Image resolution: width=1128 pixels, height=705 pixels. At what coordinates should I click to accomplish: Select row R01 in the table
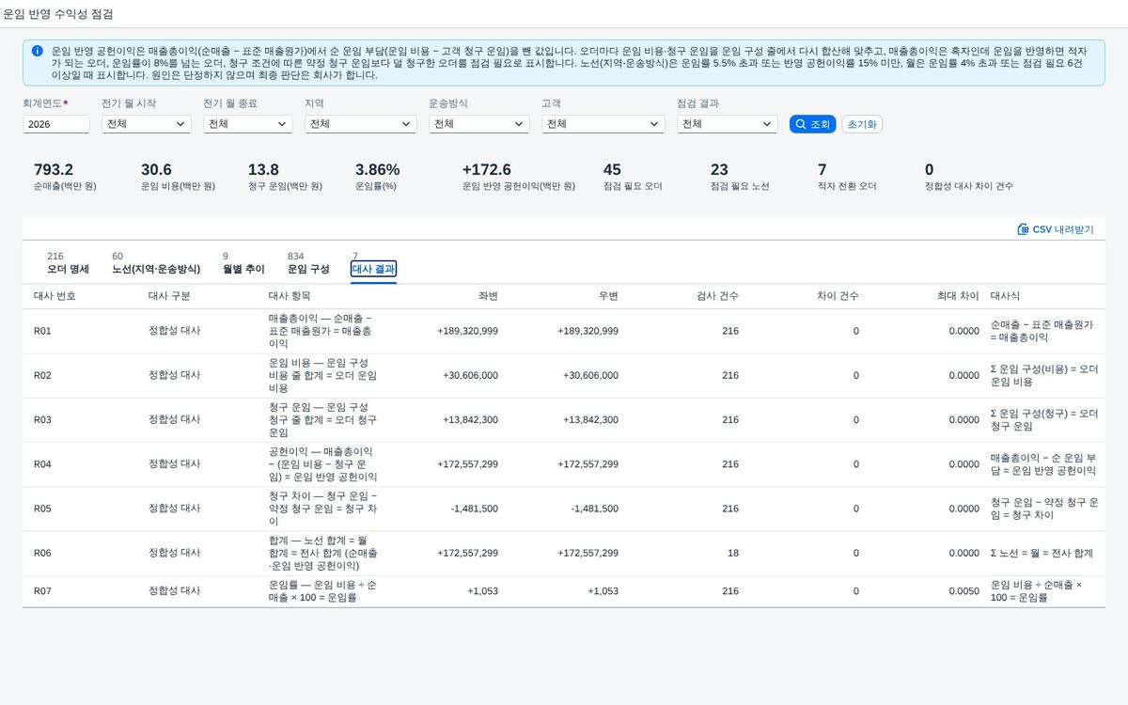click(x=564, y=331)
